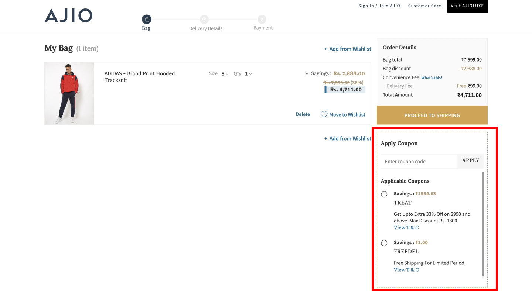Expand the Savings Rs. 2,888.00 chevron
The image size is (532, 291).
point(307,74)
